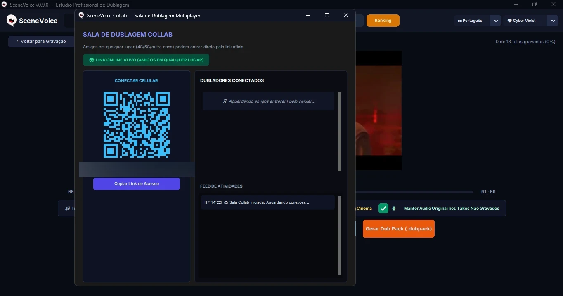Image resolution: width=563 pixels, height=296 pixels.
Task: Click the heart icon next to Cyber Violet
Action: coord(509,21)
